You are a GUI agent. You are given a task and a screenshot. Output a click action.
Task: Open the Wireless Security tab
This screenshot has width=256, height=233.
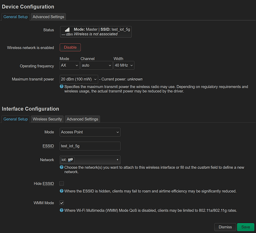click(x=47, y=119)
